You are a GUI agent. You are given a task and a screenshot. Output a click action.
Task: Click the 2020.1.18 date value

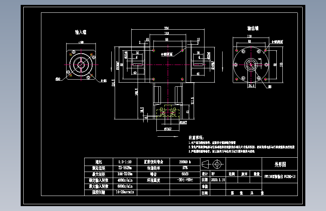point(218,180)
